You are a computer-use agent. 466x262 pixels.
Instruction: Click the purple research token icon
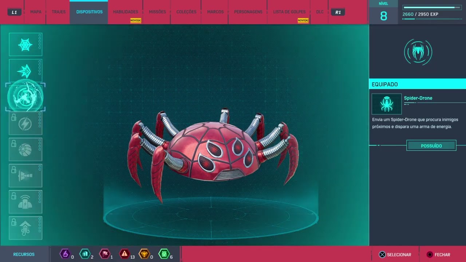(65, 254)
